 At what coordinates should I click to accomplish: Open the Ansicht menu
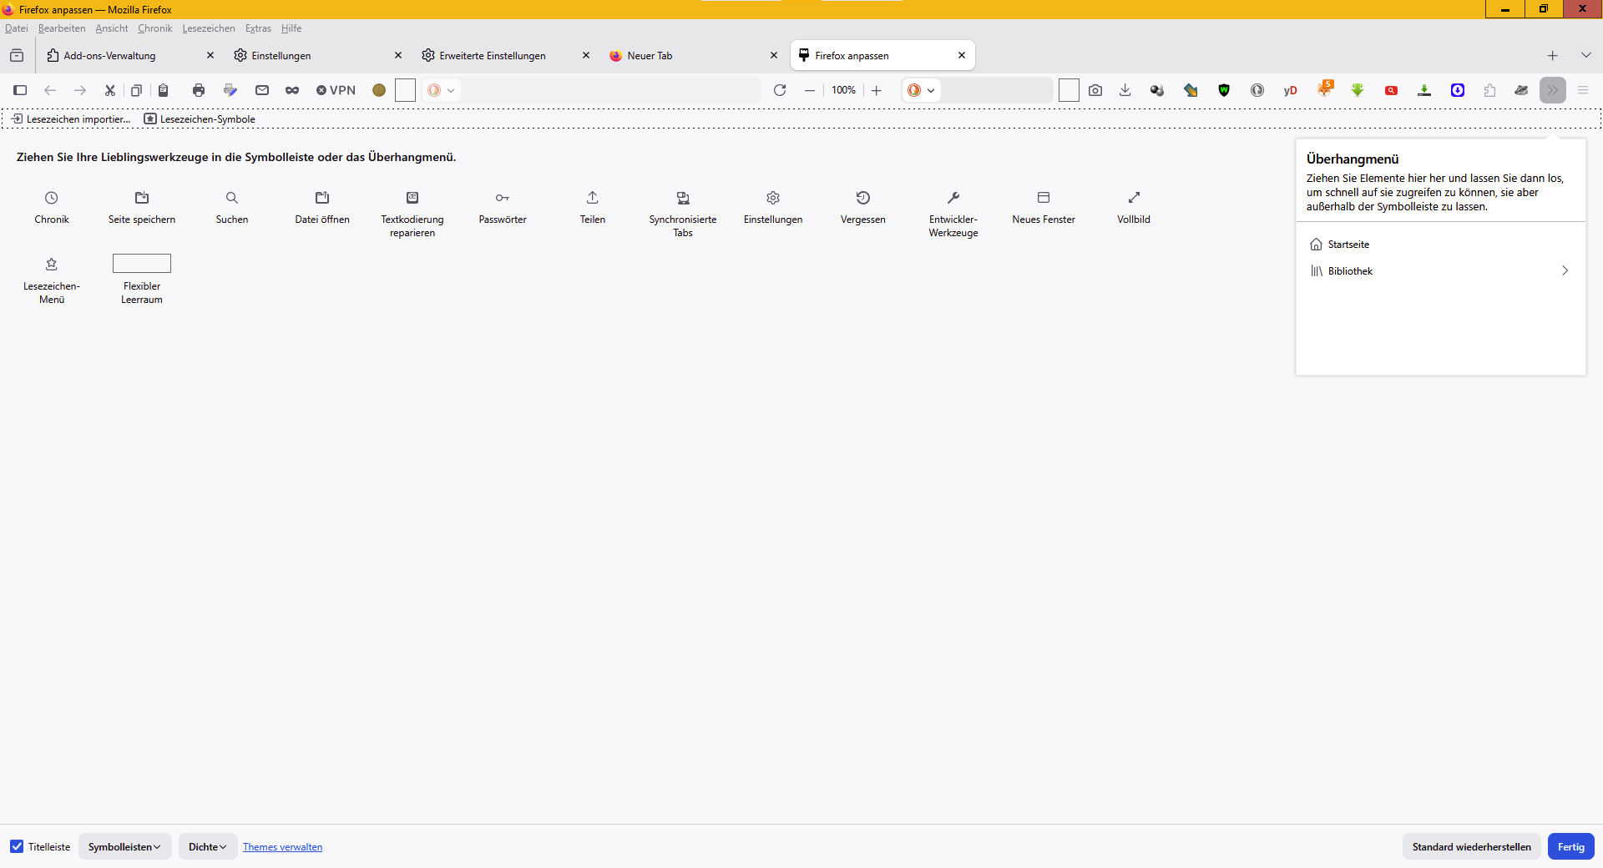[x=112, y=28]
